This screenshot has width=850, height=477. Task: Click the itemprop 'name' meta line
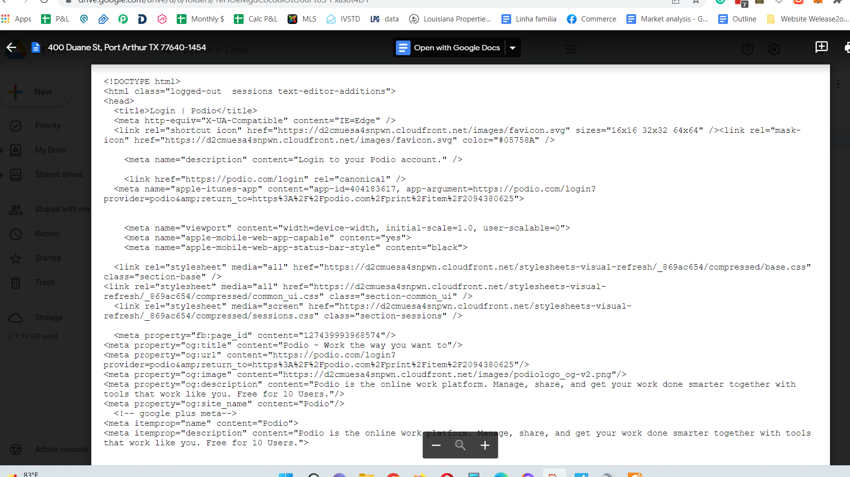[201, 423]
